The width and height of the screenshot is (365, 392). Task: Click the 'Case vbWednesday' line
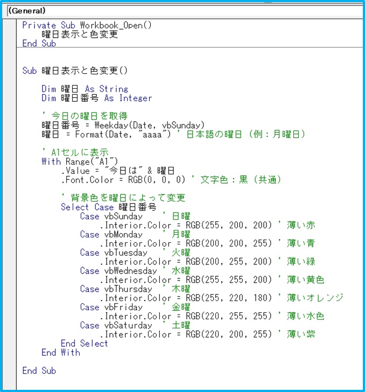(135, 271)
